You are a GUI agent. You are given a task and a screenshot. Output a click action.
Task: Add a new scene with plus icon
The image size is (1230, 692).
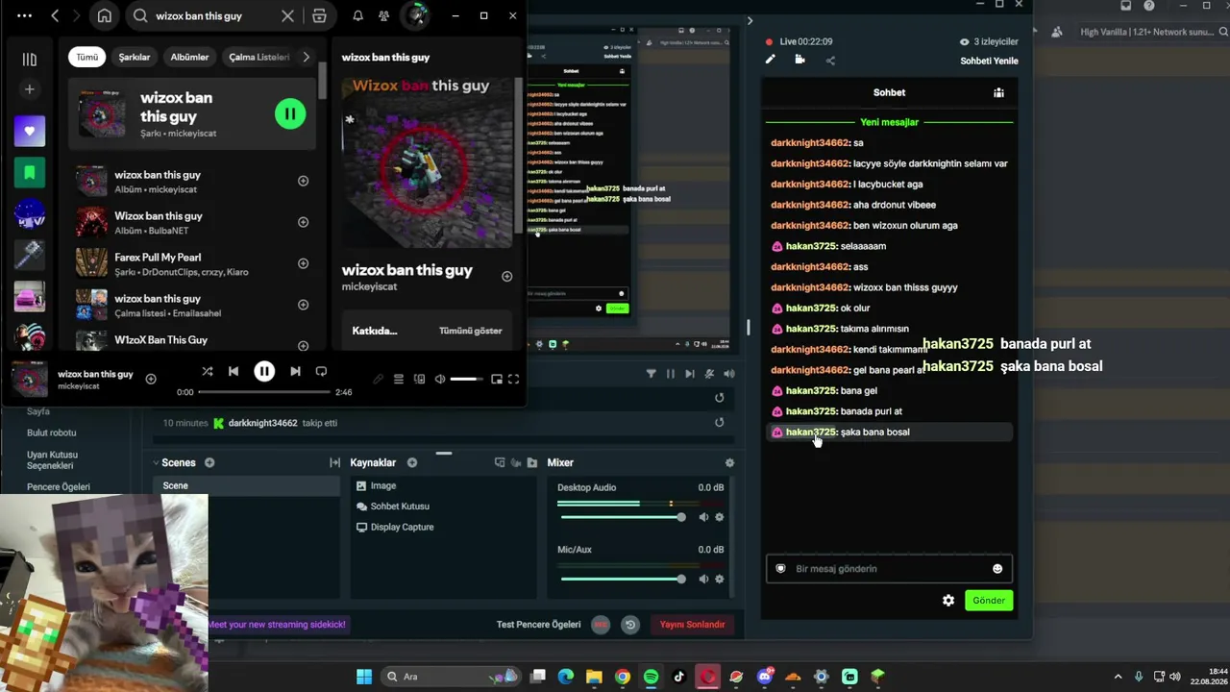click(209, 462)
